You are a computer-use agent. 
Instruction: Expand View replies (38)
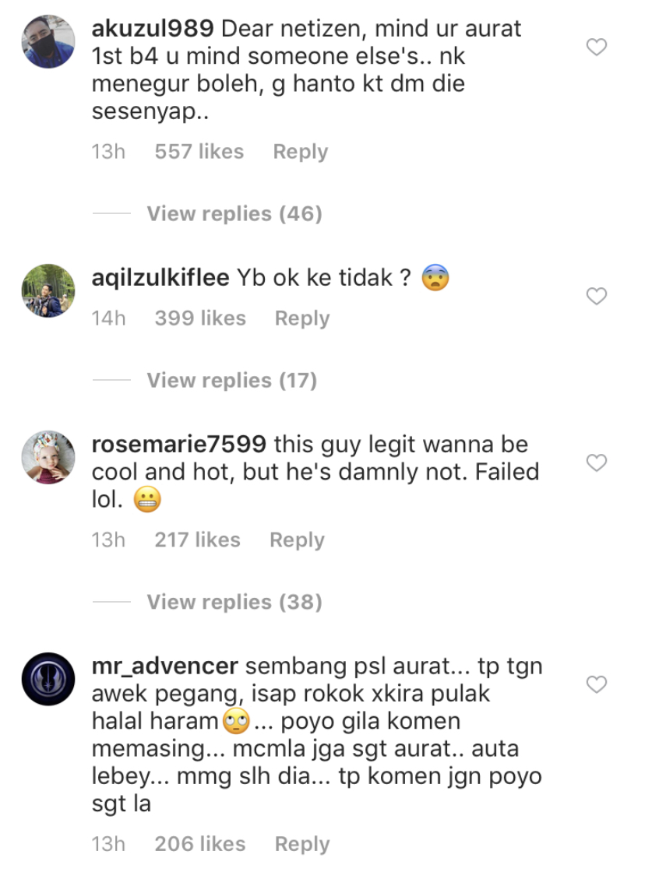click(x=234, y=602)
